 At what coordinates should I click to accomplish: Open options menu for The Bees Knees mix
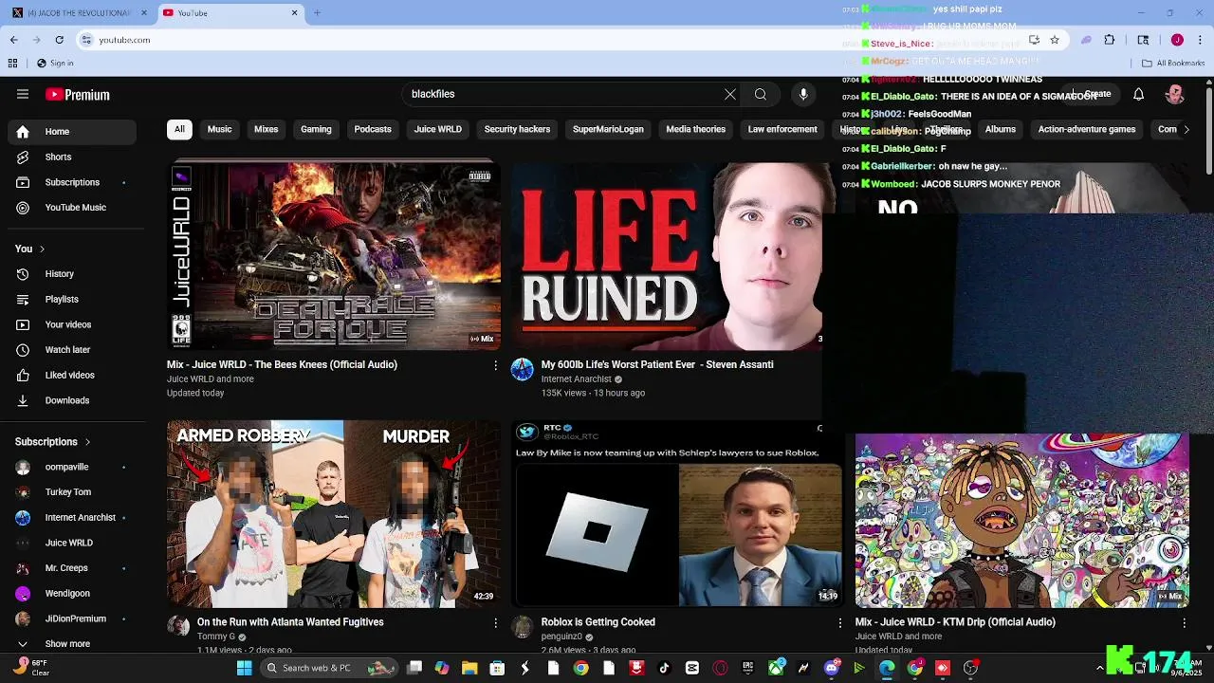point(495,365)
